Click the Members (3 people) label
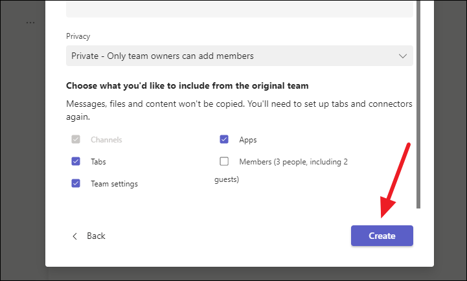The height and width of the screenshot is (281, 467). coord(293,162)
